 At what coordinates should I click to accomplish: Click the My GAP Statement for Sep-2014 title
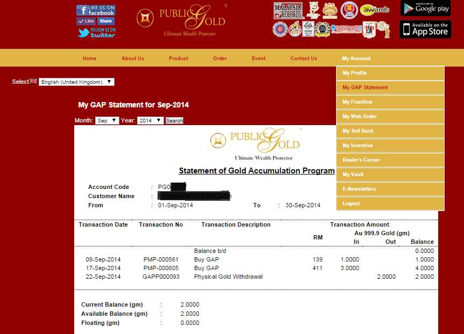pos(133,105)
